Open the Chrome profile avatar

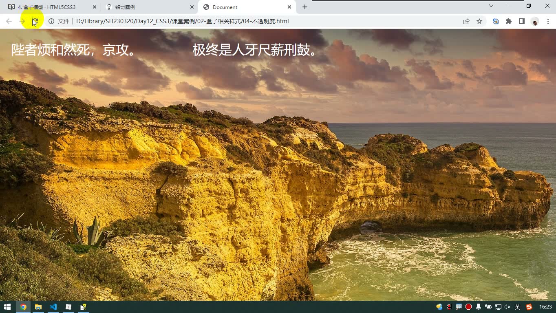[535, 22]
